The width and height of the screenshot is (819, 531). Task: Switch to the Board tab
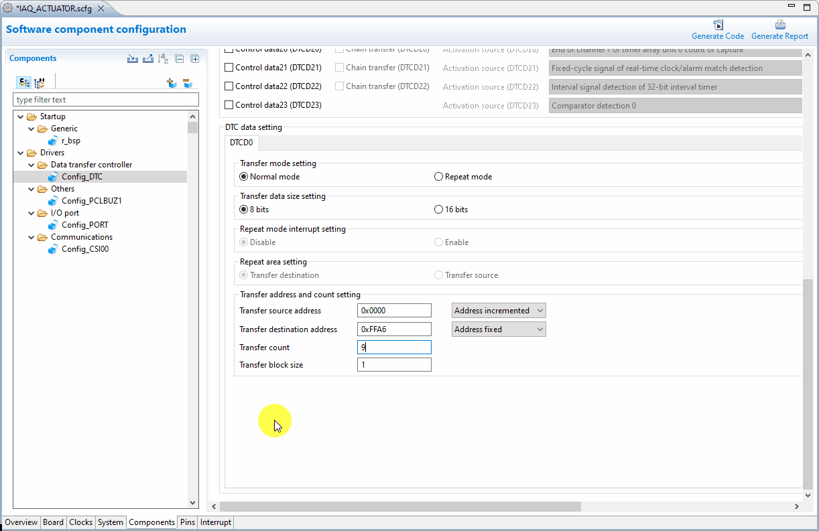tap(54, 522)
